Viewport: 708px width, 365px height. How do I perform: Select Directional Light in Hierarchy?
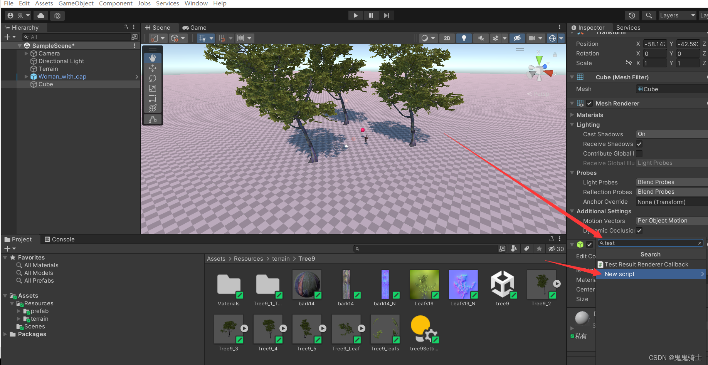[x=61, y=61]
